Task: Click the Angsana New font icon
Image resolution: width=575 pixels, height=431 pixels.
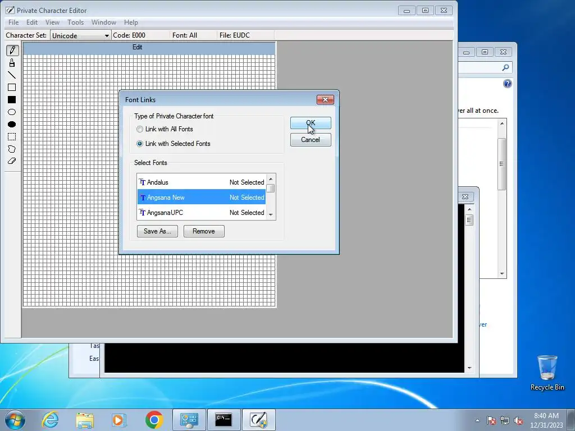Action: [x=142, y=198]
